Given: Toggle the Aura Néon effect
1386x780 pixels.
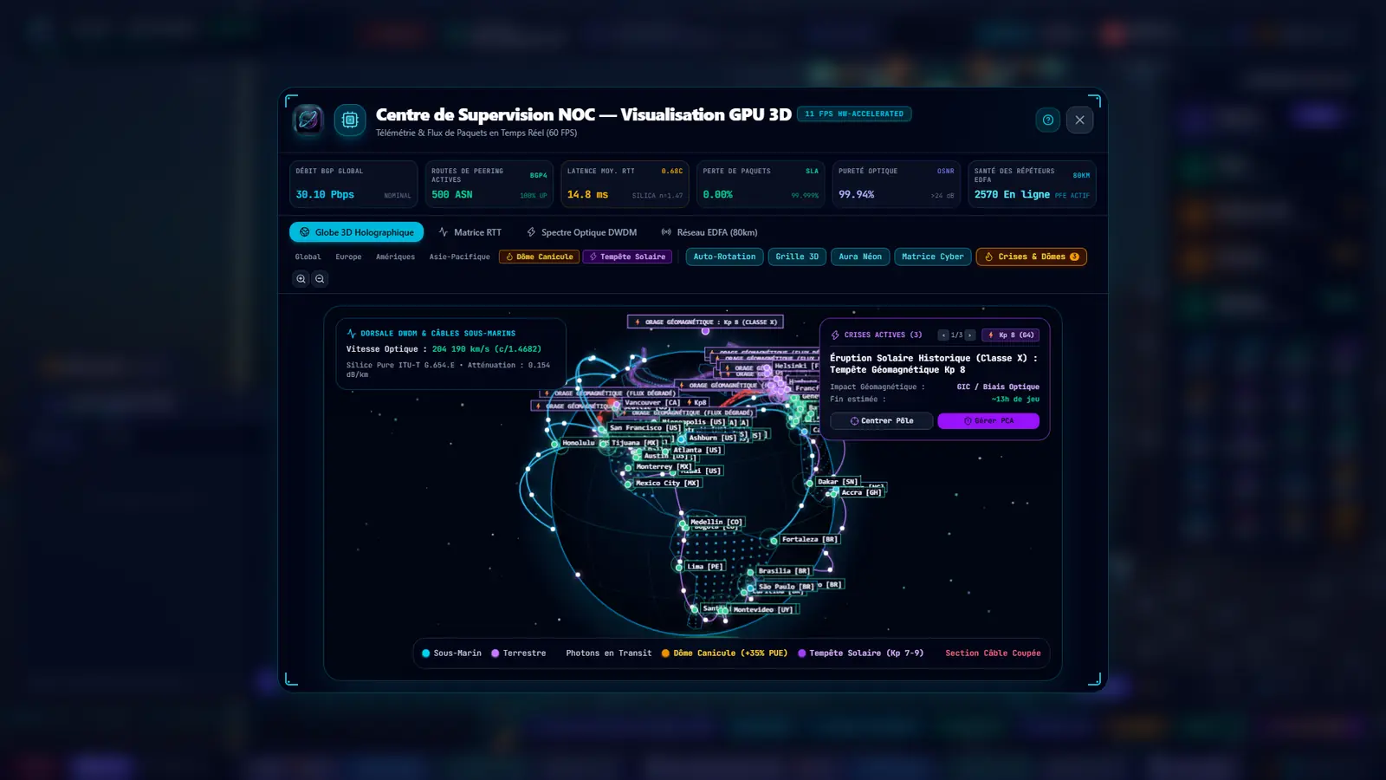Looking at the screenshot, I should point(860,257).
